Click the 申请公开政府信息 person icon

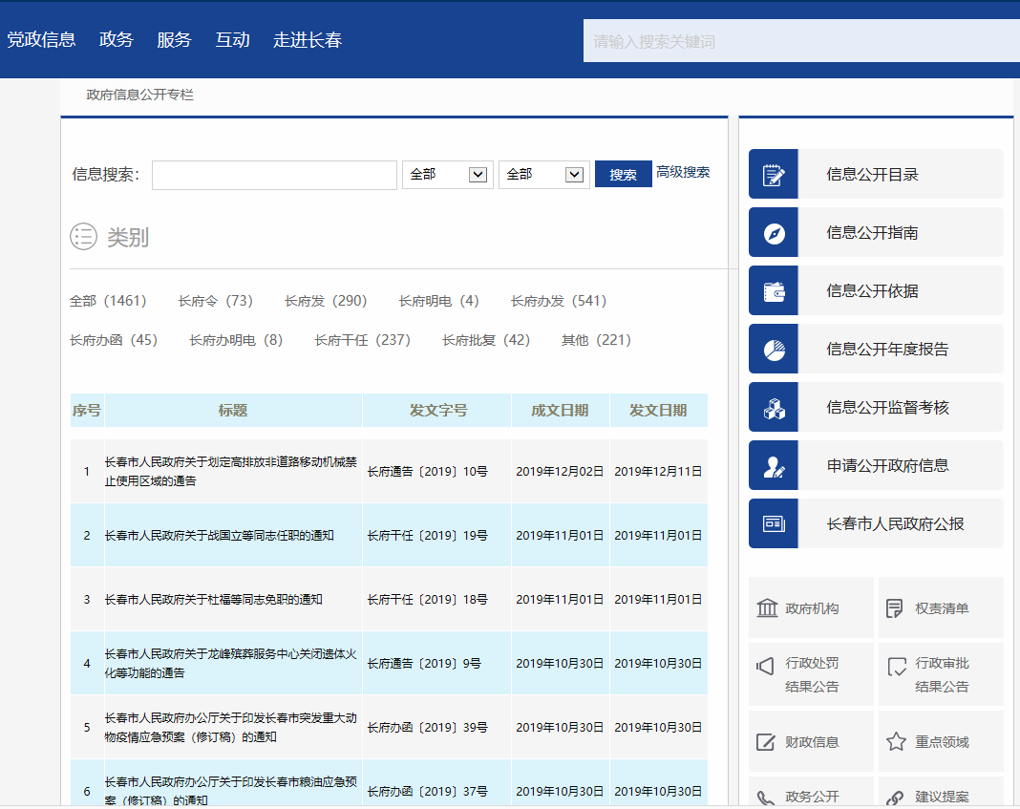coord(774,466)
